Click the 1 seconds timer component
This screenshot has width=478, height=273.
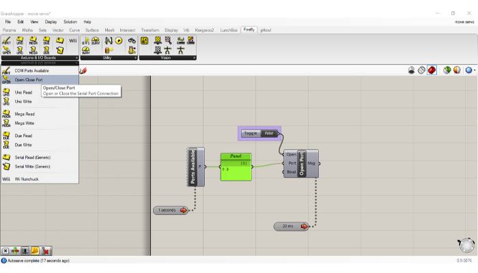pos(171,210)
